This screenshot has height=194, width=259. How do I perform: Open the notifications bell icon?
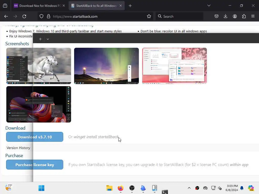click(x=242, y=188)
